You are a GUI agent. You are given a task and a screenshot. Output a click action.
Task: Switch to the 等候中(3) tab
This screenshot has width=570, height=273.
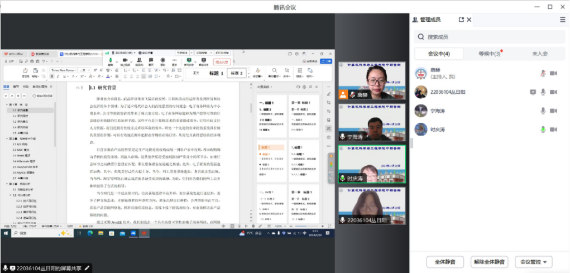[x=489, y=54]
